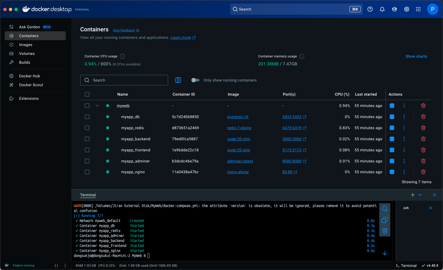Open postgres:16 image link

pyautogui.click(x=238, y=117)
